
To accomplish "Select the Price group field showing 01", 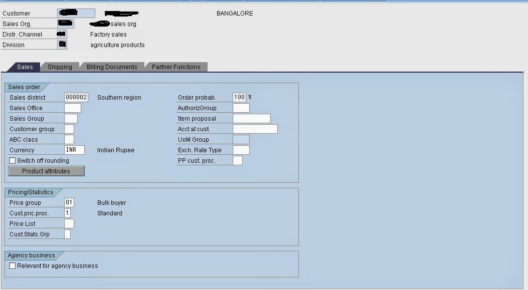I will tap(70, 202).
